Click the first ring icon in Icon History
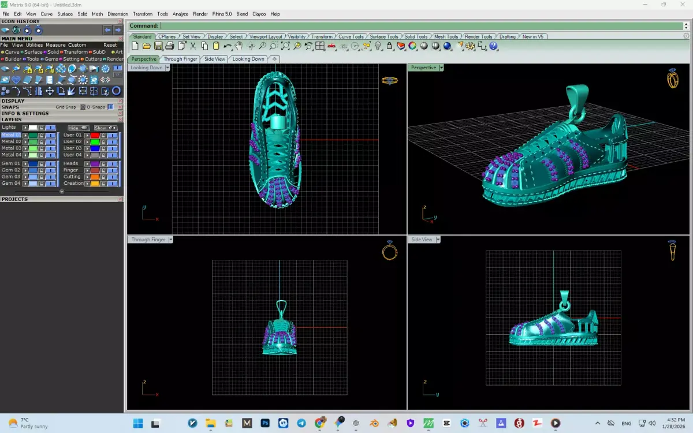 point(27,30)
